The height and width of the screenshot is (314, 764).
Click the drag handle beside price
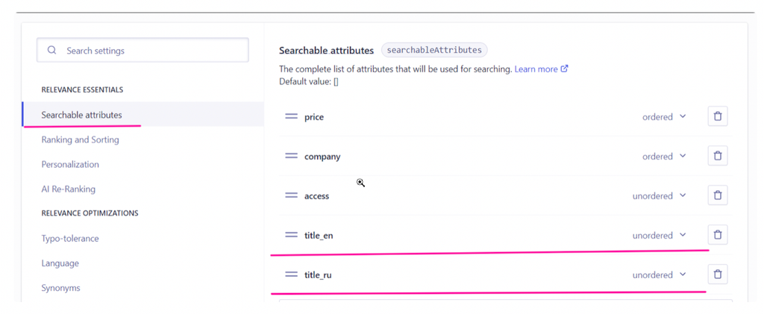(291, 116)
